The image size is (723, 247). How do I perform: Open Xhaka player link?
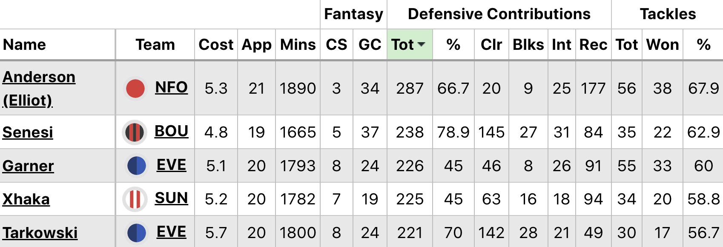point(26,199)
